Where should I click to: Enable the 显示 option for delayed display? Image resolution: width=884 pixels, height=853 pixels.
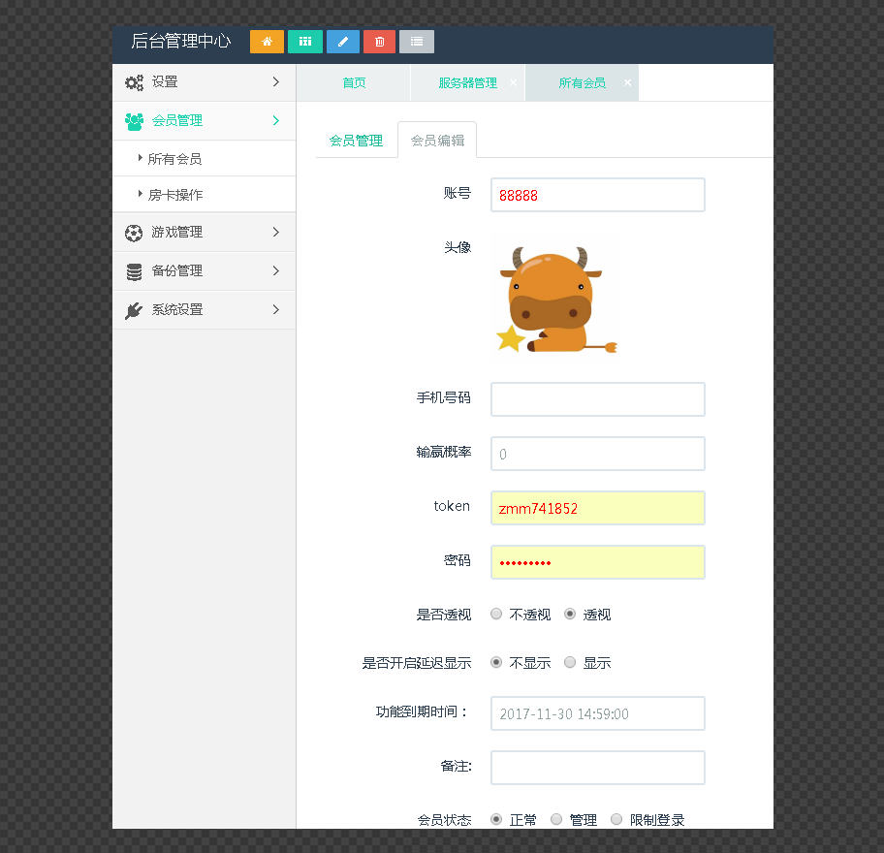point(570,662)
